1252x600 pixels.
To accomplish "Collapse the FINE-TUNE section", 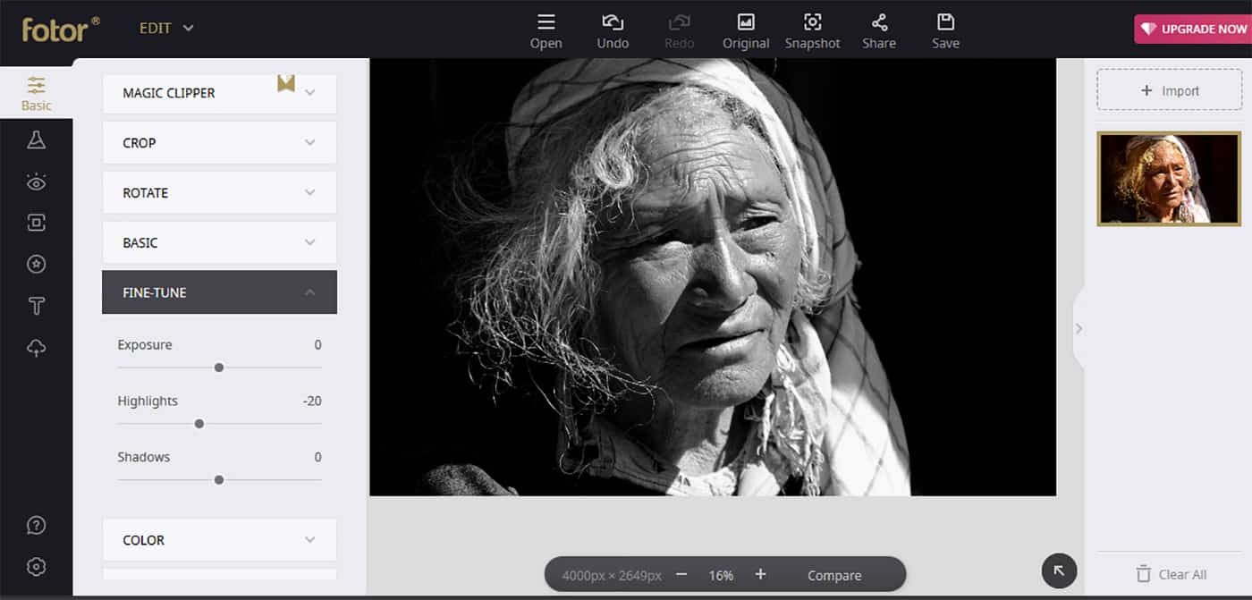I will [219, 292].
